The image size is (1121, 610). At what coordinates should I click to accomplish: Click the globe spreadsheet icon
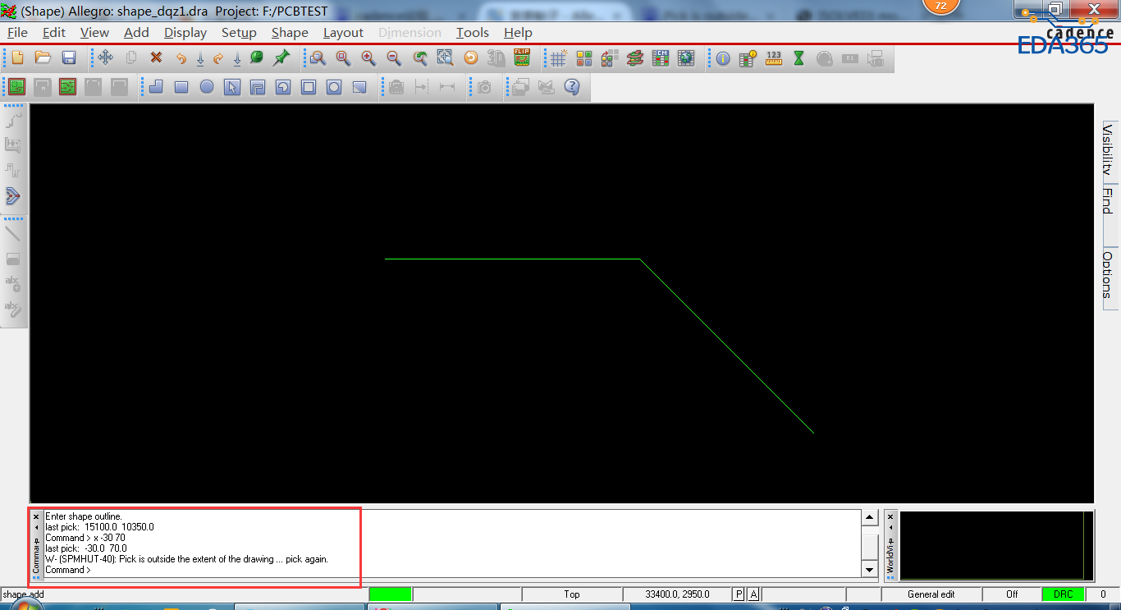pos(686,58)
